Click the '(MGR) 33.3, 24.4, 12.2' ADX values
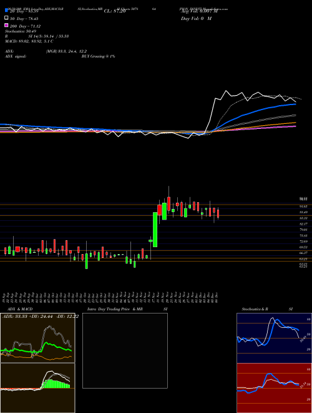This screenshot has width=312, height=413. pyautogui.click(x=66, y=51)
